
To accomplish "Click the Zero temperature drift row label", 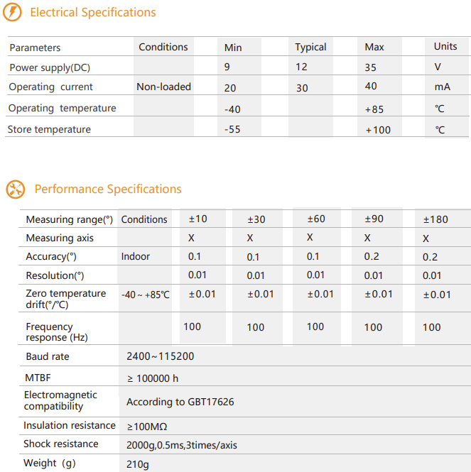I will point(65,299).
